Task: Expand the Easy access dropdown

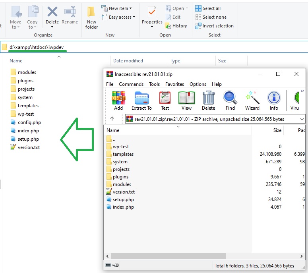Action: (118, 17)
